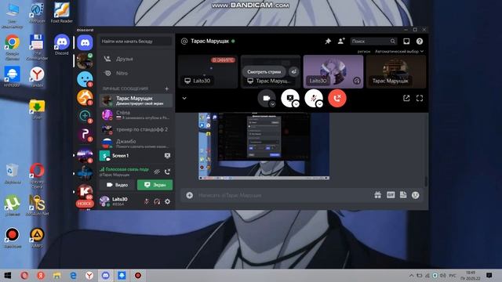Open screen share options dropdown arrow

(x=296, y=104)
